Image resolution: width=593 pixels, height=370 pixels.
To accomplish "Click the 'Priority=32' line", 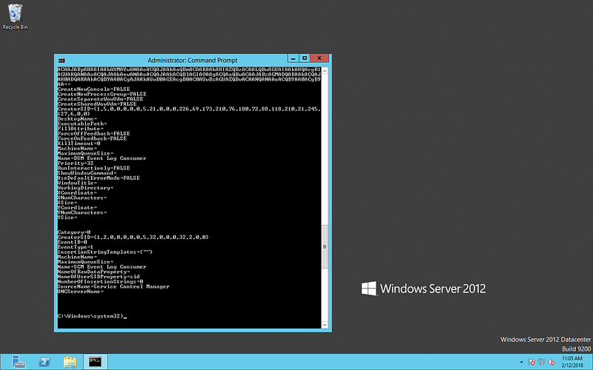I will tap(76, 163).
